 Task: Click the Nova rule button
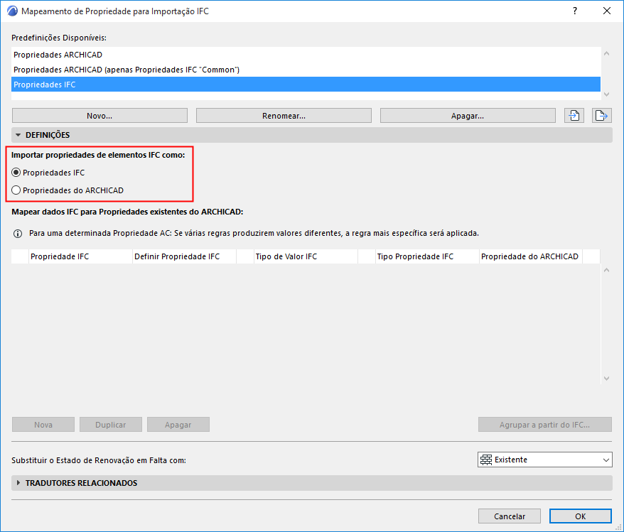pos(43,425)
